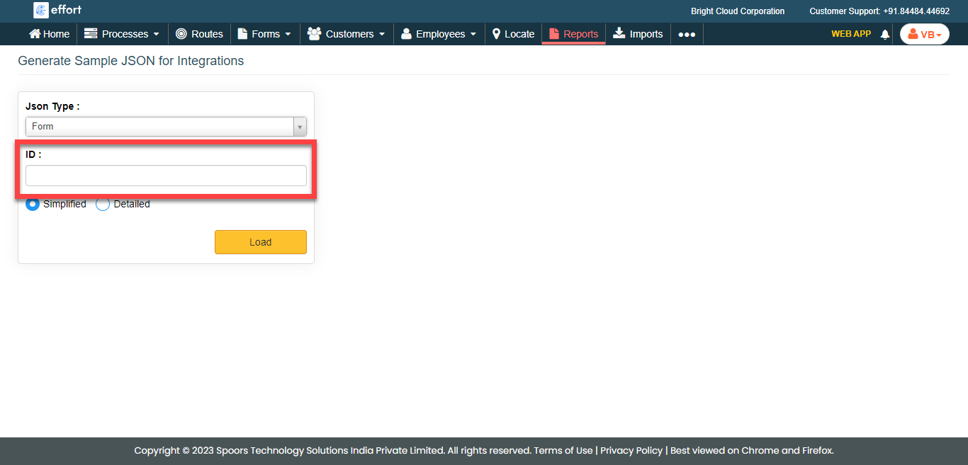Expand the Processes menu
The height and width of the screenshot is (465, 968).
pos(122,34)
